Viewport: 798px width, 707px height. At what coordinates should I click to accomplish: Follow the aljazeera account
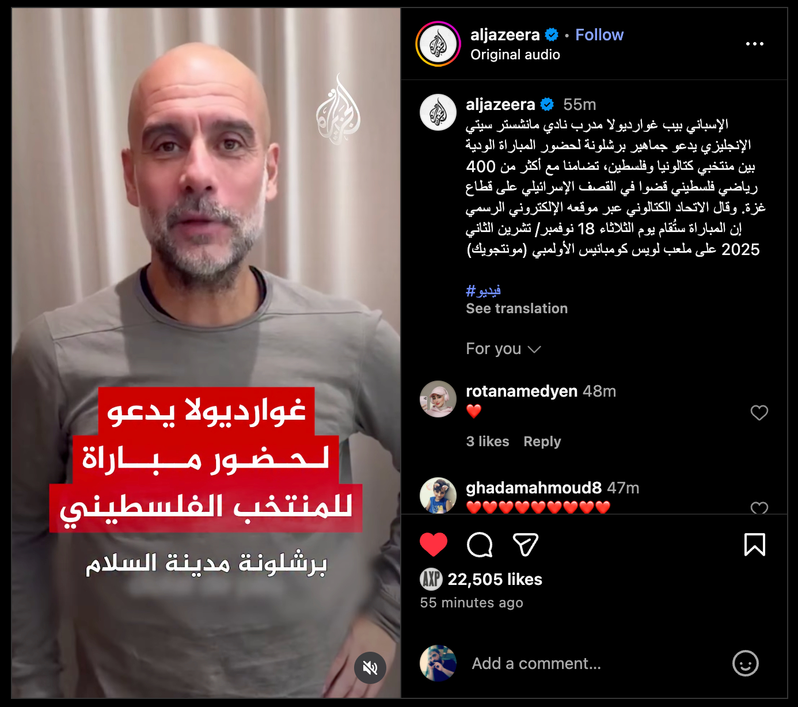click(x=599, y=35)
